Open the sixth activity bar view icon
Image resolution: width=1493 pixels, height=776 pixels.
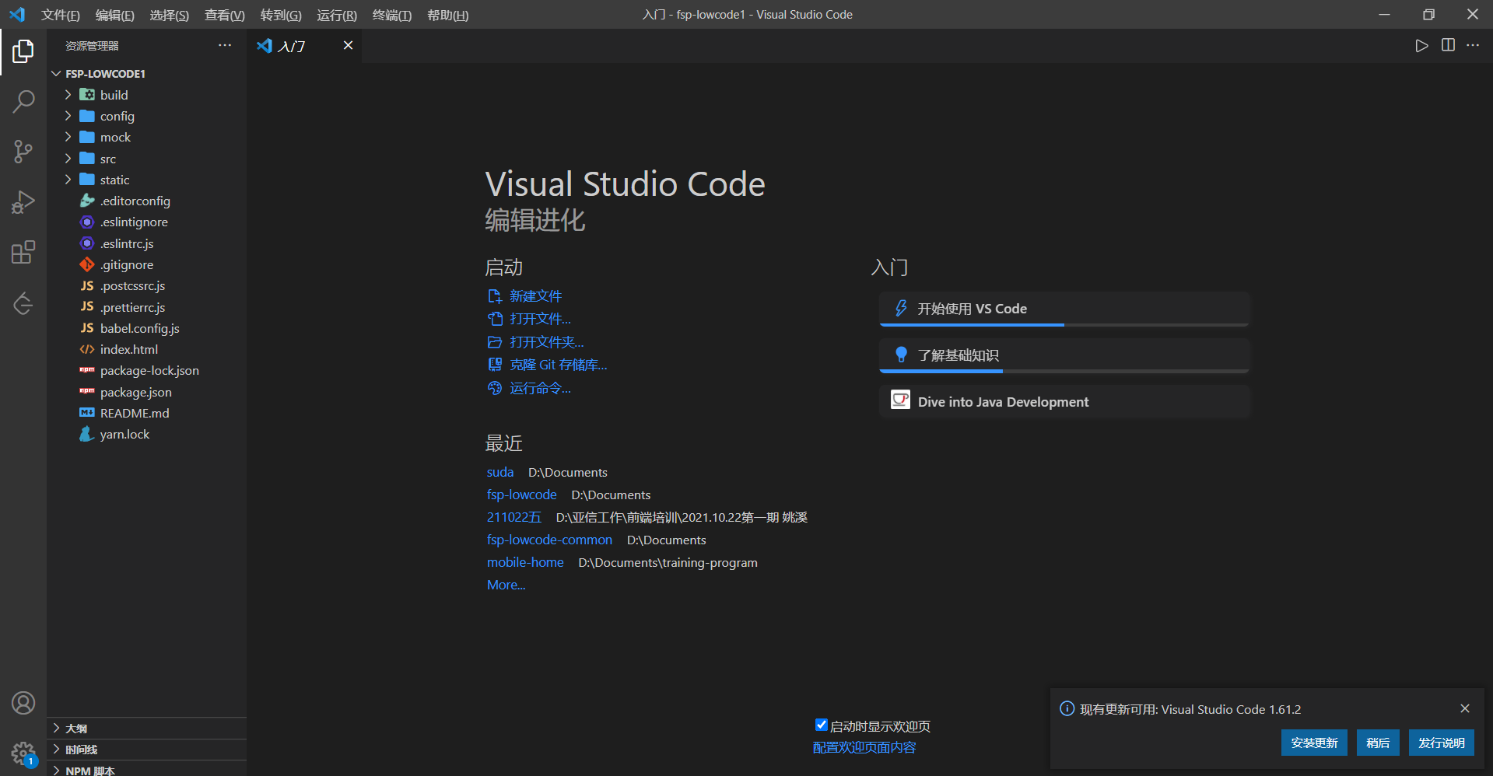[x=23, y=303]
